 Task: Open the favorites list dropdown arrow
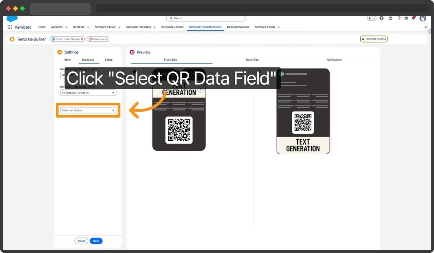click(374, 18)
